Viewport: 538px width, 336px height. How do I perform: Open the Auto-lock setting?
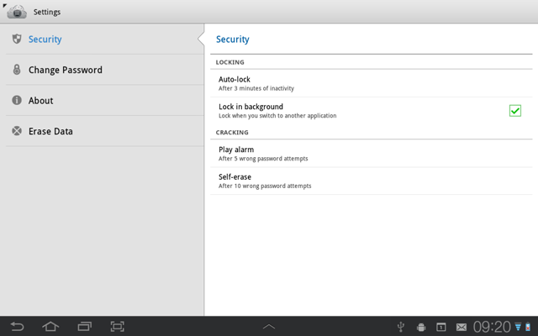tap(372, 83)
